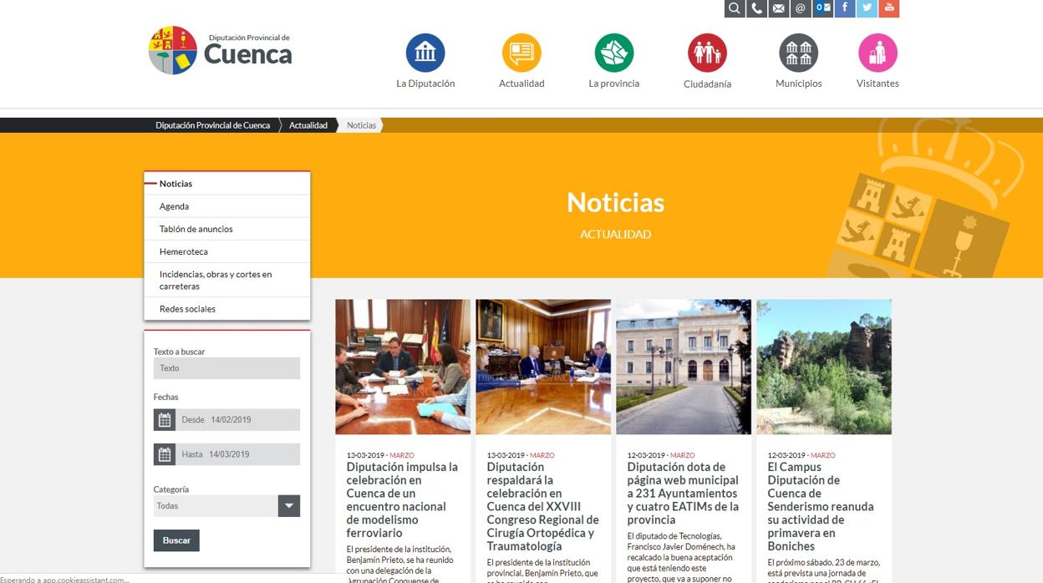Screen dimensions: 1043x583
Task: Click the Actualidad breadcrumb link
Action: click(308, 125)
